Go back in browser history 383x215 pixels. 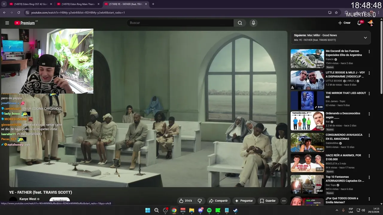4,13
